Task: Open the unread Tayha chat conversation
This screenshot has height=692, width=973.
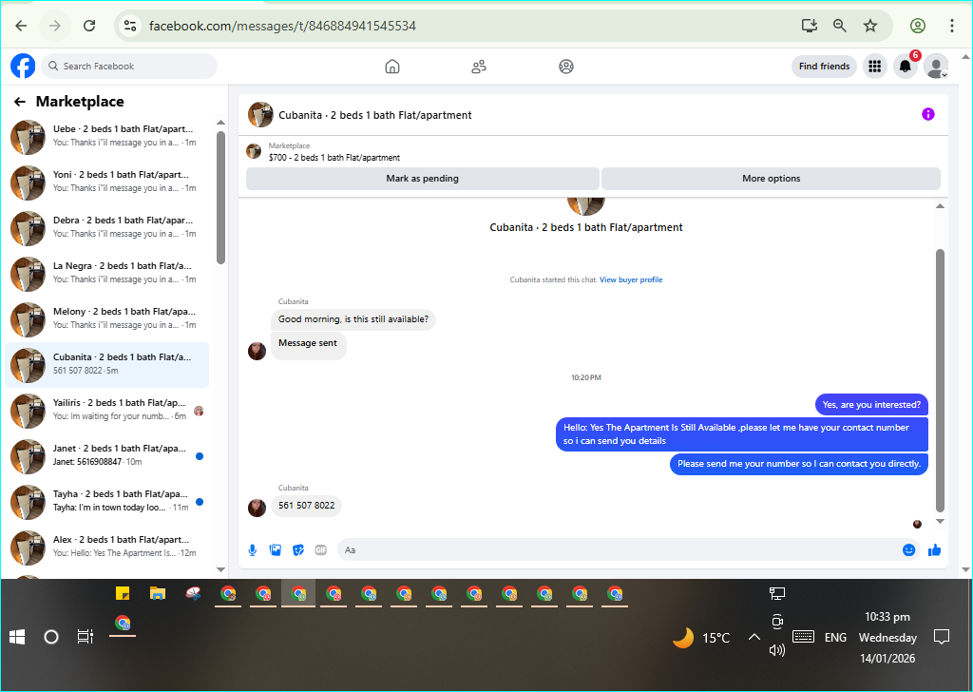Action: click(x=106, y=502)
